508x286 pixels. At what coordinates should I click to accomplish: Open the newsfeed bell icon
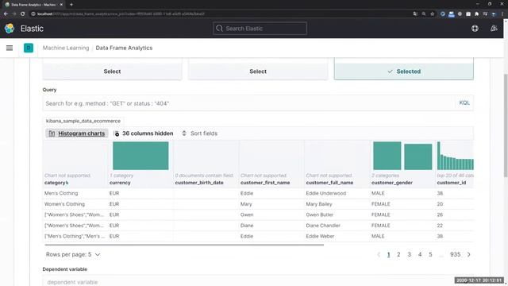494,29
